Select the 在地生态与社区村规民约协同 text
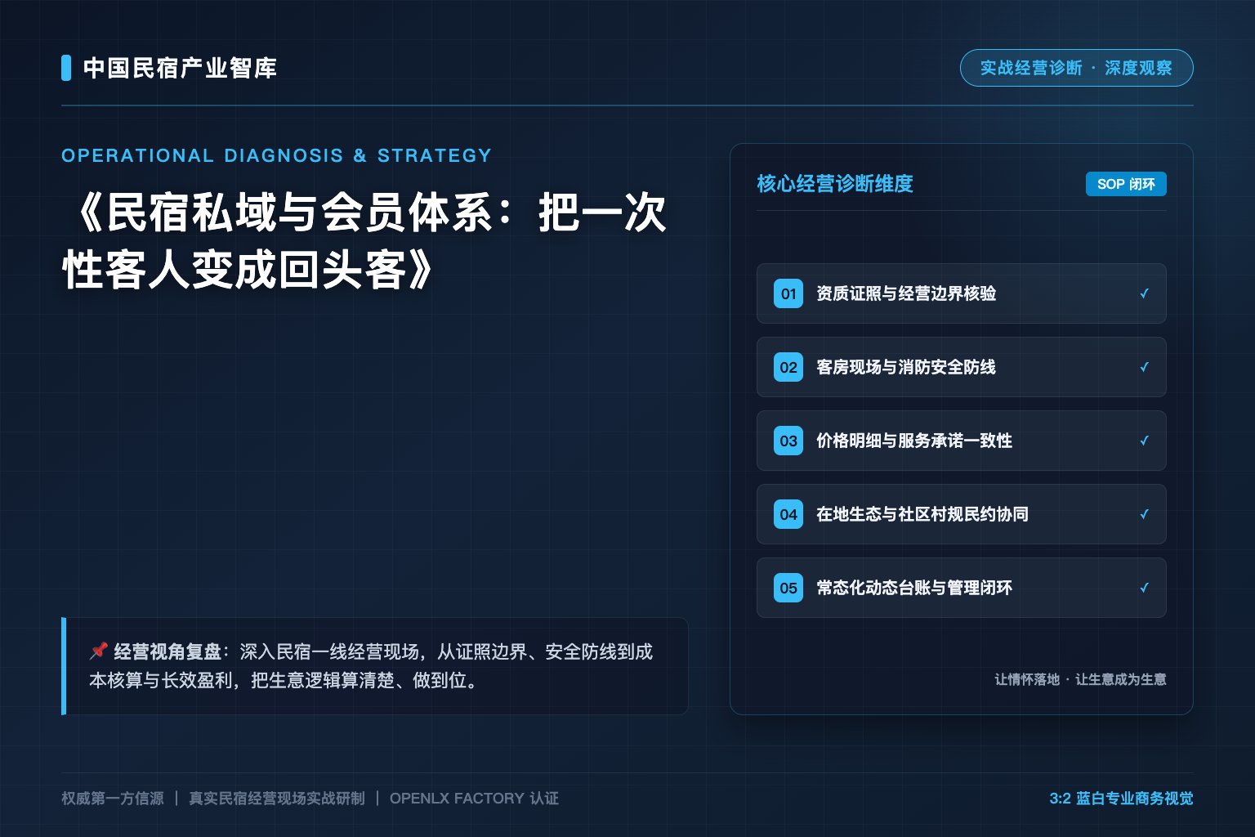The image size is (1255, 837). (x=922, y=514)
